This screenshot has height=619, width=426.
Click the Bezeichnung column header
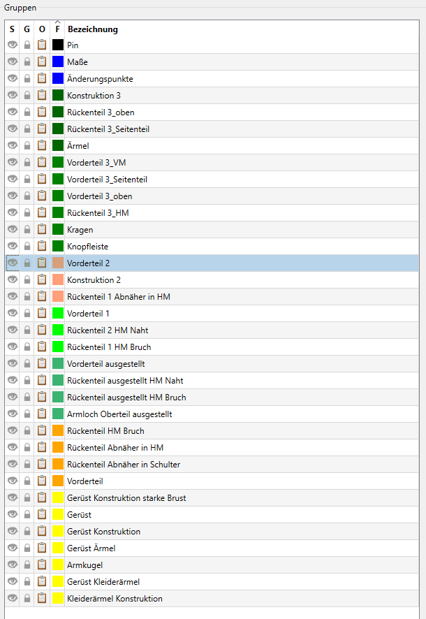click(92, 29)
